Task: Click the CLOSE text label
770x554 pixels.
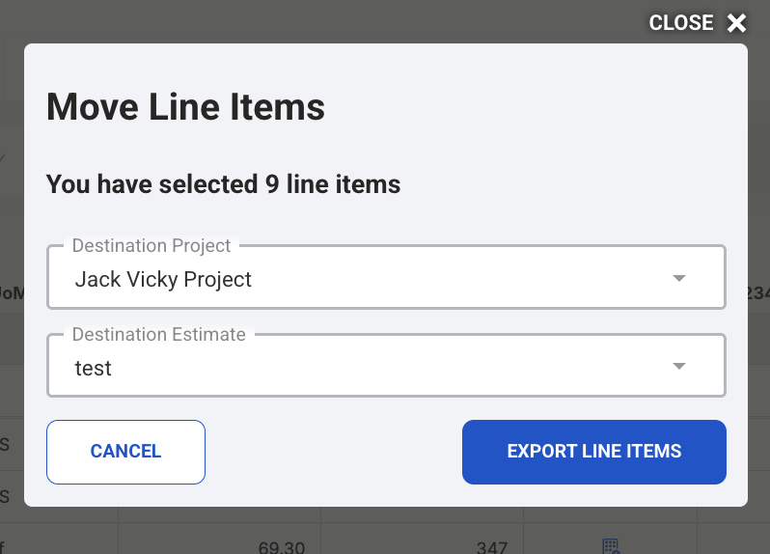Action: coord(681,23)
